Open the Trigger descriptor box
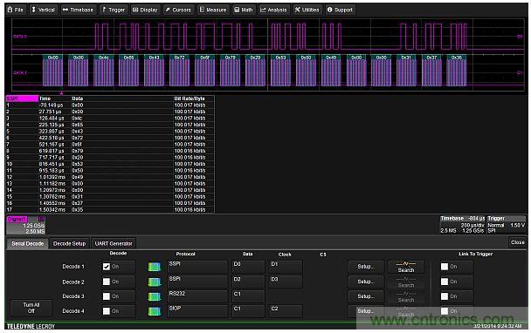Screen dimensions: 531x333 pos(506,225)
